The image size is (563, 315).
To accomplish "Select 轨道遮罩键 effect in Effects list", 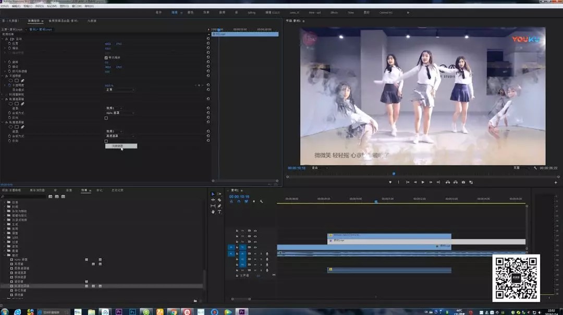I will [21, 286].
